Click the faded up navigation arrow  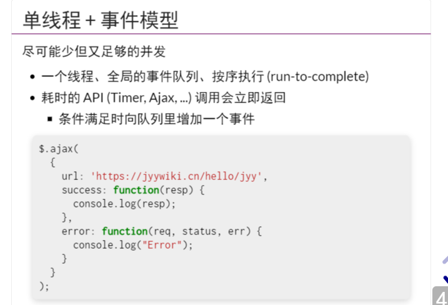pyautogui.click(x=445, y=259)
